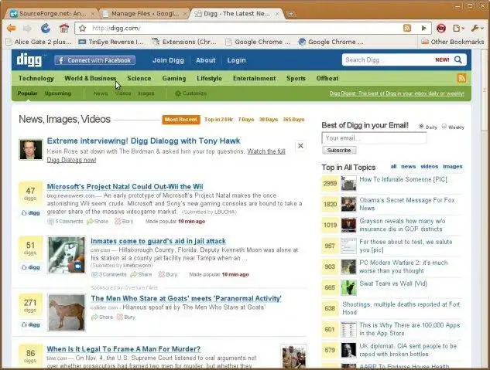This screenshot has width=490, height=370.
Task: Click in Your email input field
Action: coord(374,137)
